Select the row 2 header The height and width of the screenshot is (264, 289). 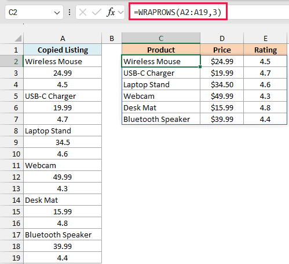coord(12,61)
